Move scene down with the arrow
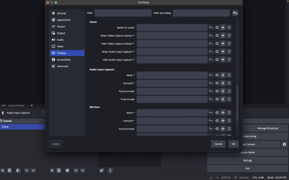Image resolution: width=289 pixels, height=180 pixels. [x=33, y=170]
